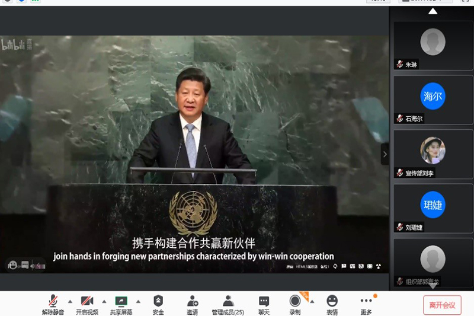Click muted mic icon next to 石海尔

(x=399, y=119)
